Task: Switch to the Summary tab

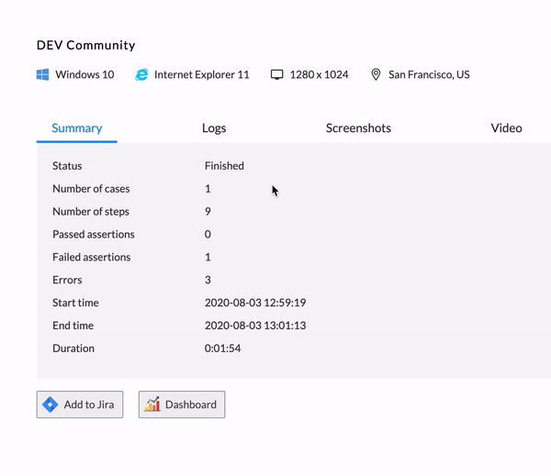Action: tap(77, 128)
